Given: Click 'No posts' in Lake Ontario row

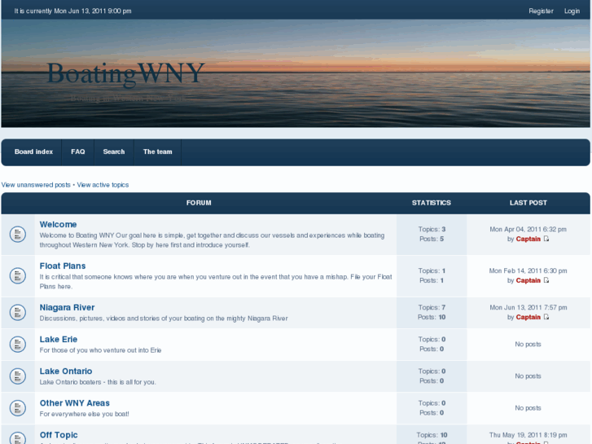Looking at the screenshot, I should 528,376.
